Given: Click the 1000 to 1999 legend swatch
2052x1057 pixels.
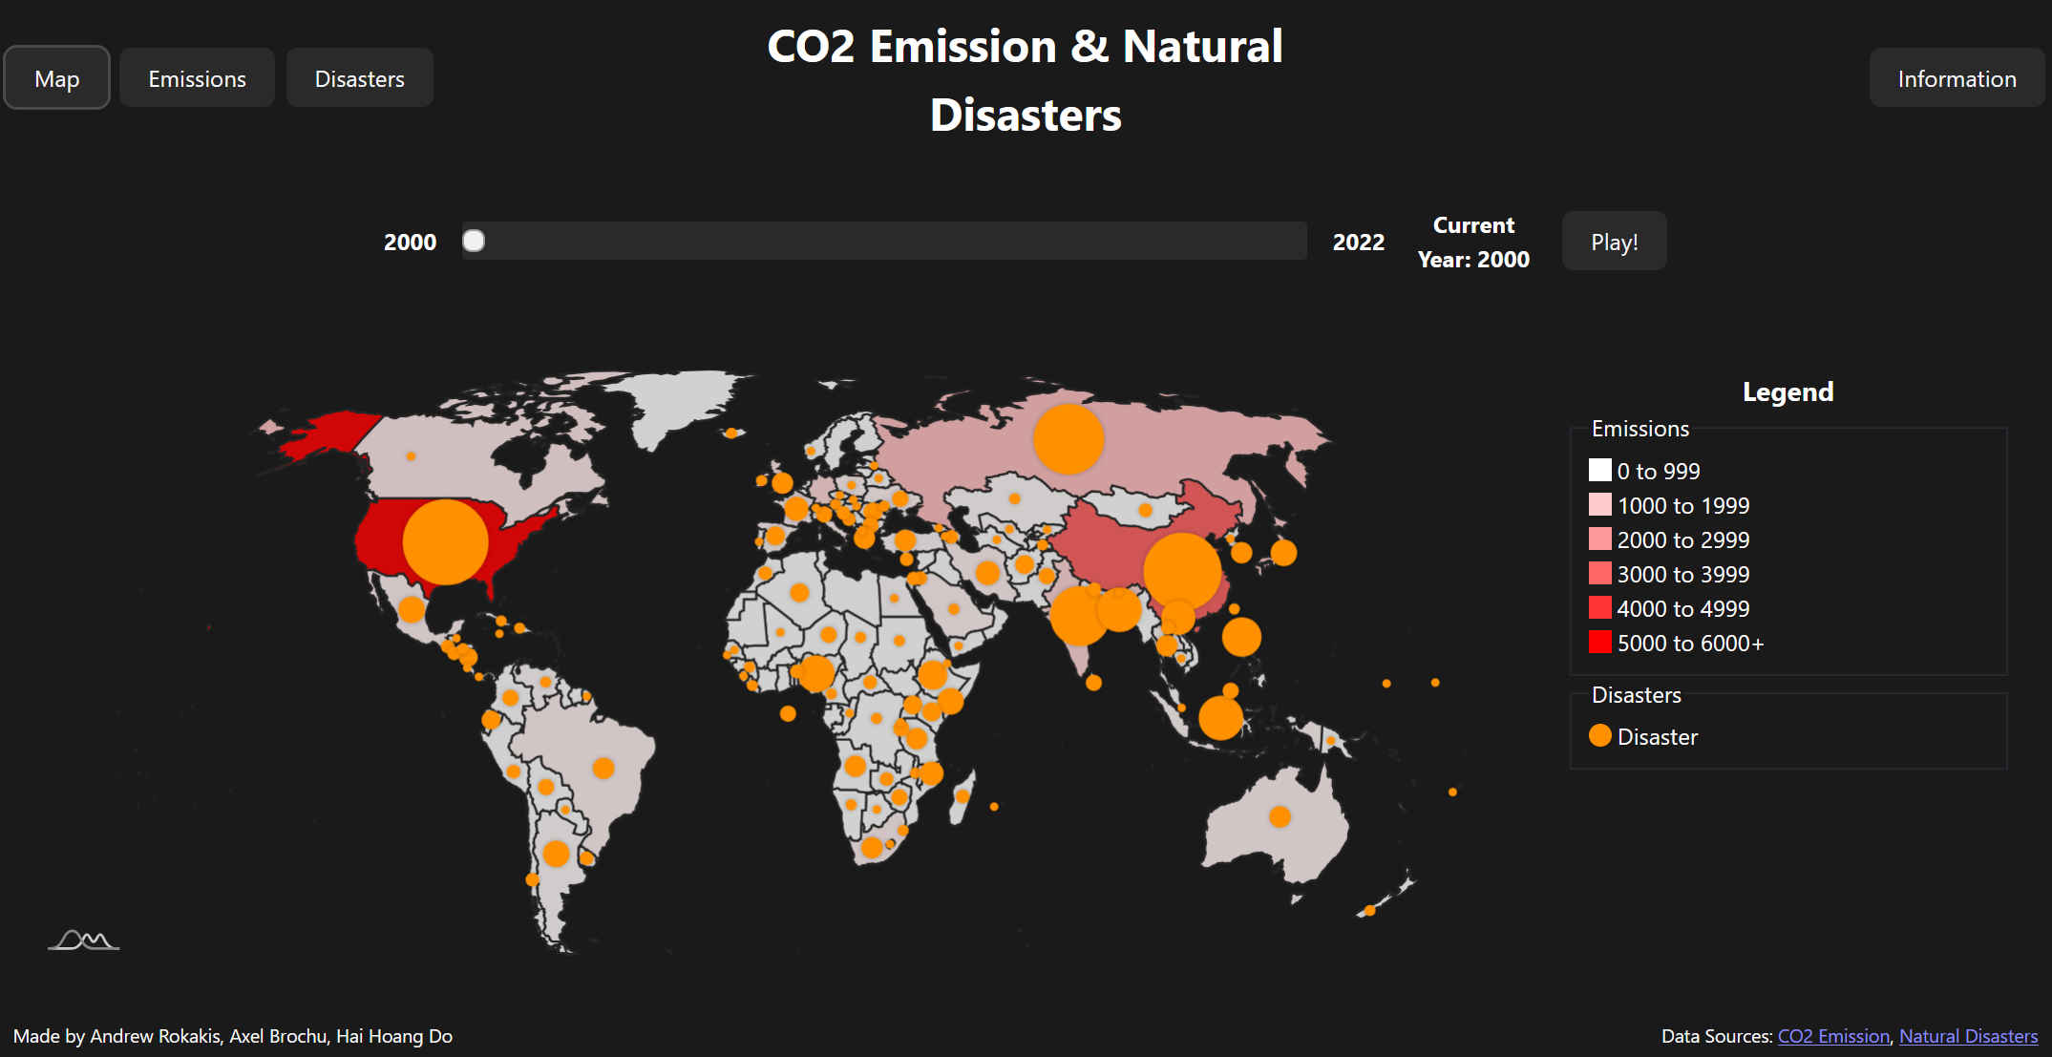Looking at the screenshot, I should tap(1600, 504).
